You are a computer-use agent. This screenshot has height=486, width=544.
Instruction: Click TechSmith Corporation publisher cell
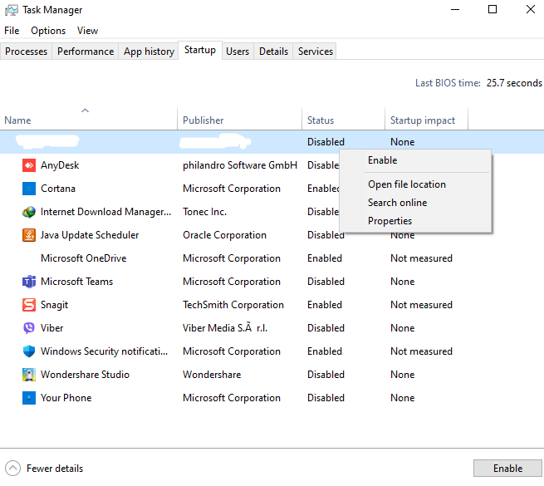click(x=233, y=305)
